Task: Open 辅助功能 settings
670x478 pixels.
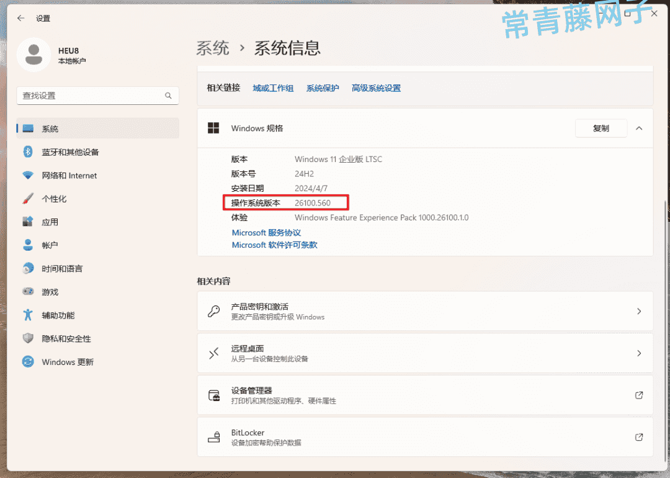Action: pos(98,315)
